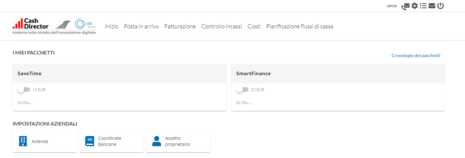Click the Letizia user name
Screen dimensions: 465x158
[x=392, y=6]
